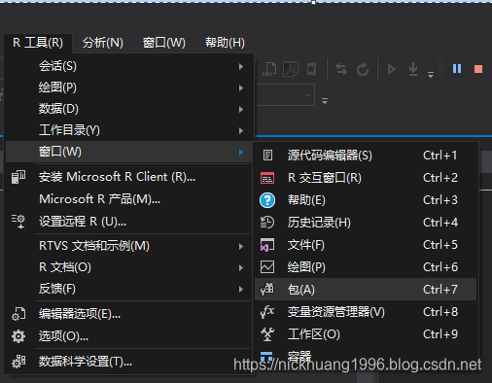492x383 pixels.
Task: Open 包(A) packages window
Action: (x=366, y=290)
